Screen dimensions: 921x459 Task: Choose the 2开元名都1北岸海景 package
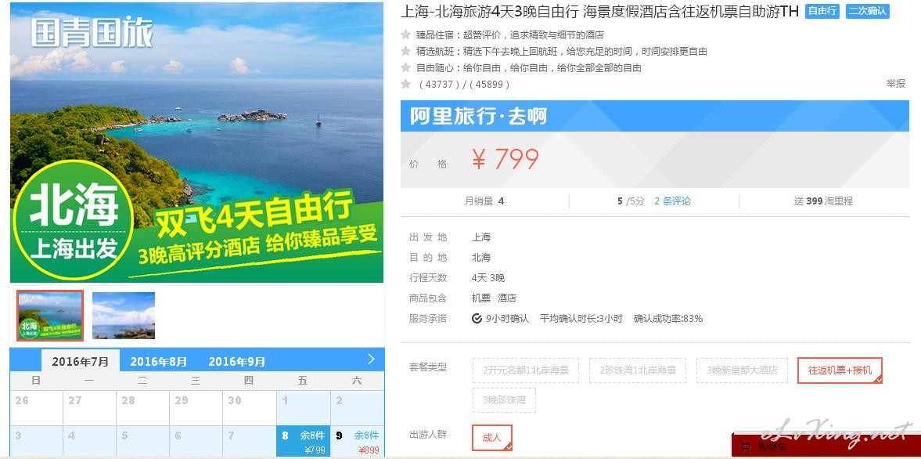[526, 370]
